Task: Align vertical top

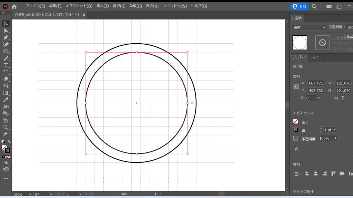Action: pos(333,174)
